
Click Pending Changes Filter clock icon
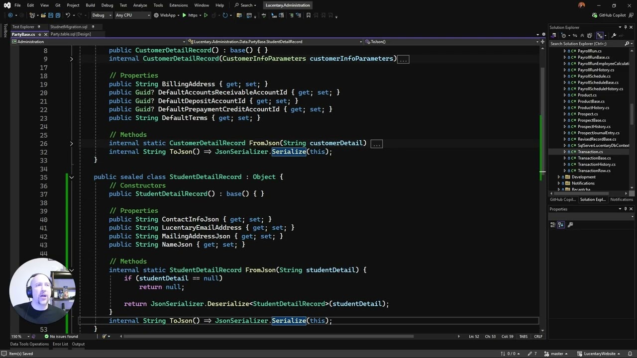563,35
